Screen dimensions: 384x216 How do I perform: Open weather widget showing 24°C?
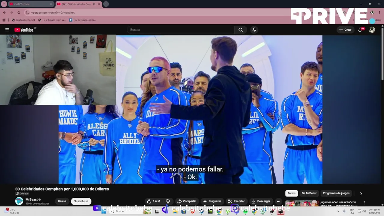(x=12, y=211)
